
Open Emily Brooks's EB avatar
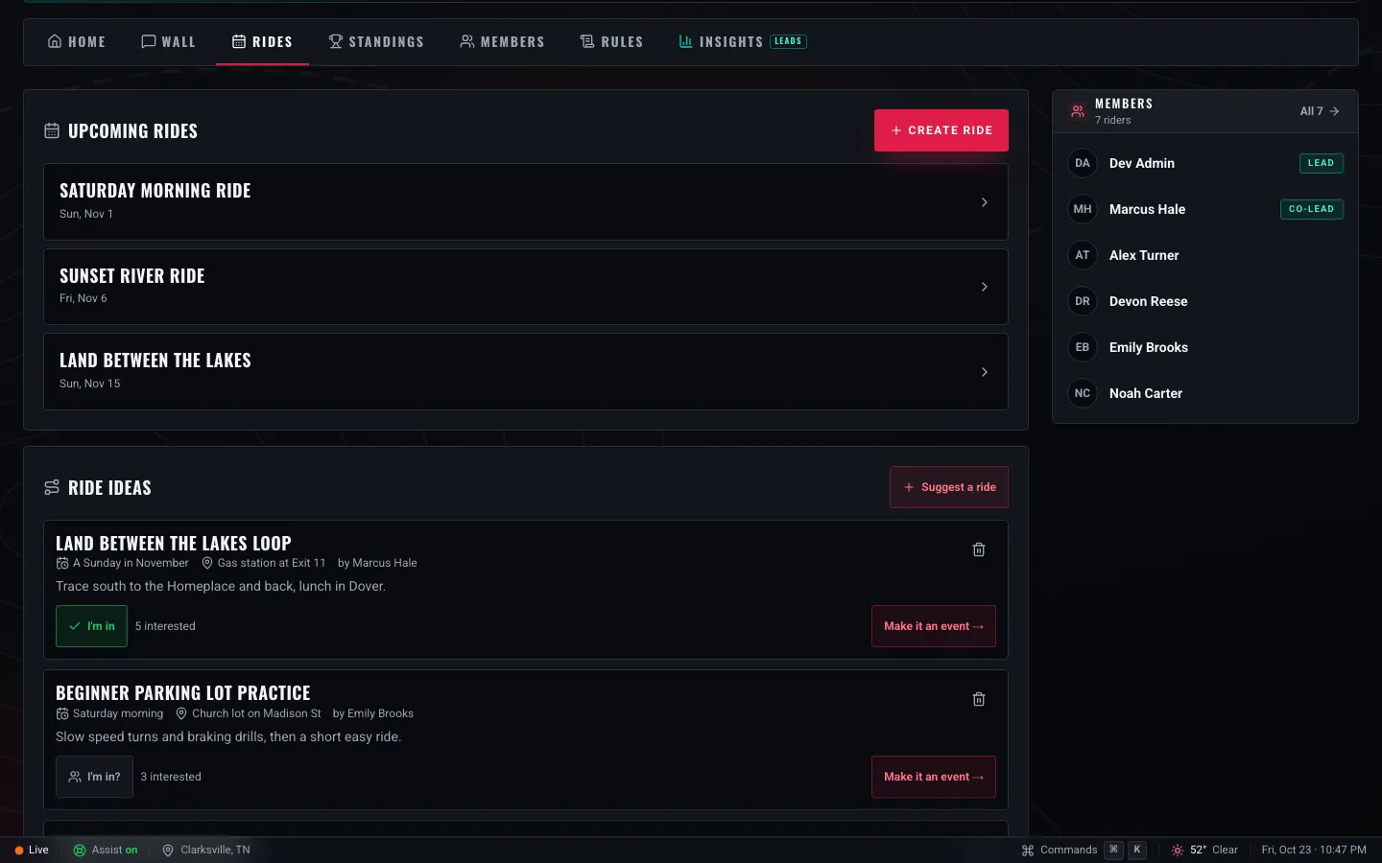coord(1083,347)
